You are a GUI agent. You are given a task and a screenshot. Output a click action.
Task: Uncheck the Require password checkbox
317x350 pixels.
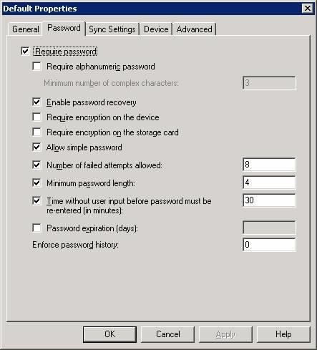25,52
